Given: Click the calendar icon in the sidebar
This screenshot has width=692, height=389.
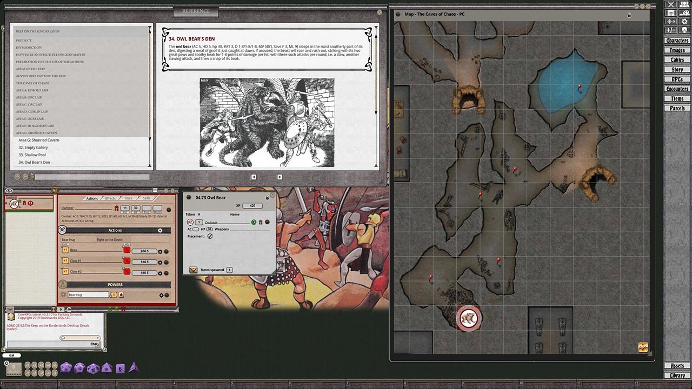Looking at the screenshot, I should [670, 13].
